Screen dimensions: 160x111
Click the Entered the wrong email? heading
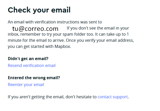point(34,78)
